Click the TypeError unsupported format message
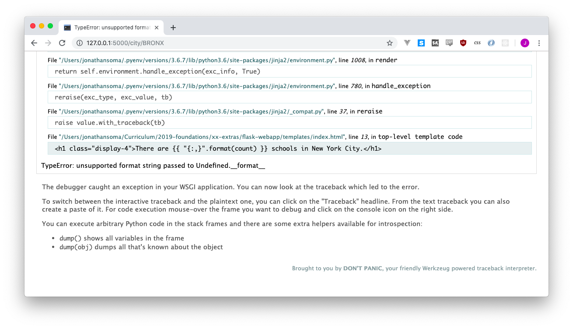The width and height of the screenshot is (573, 329). pyautogui.click(x=153, y=166)
